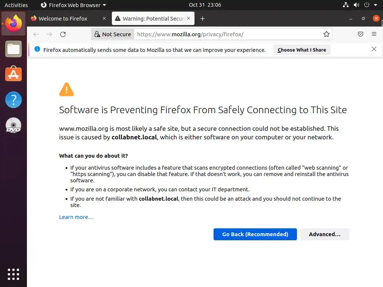
Task: Close the Warning: Potential Security tab
Action: (189, 18)
